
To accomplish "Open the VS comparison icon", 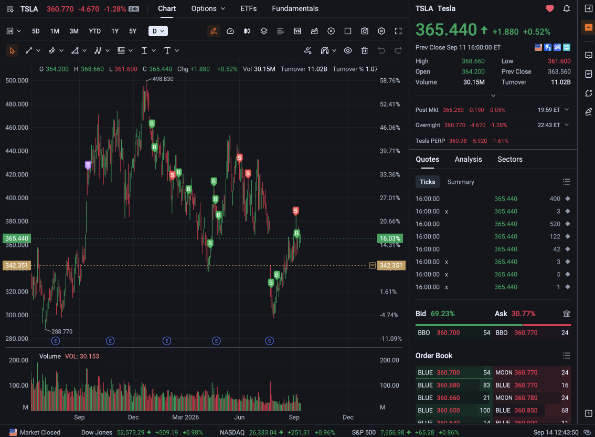I will [297, 31].
